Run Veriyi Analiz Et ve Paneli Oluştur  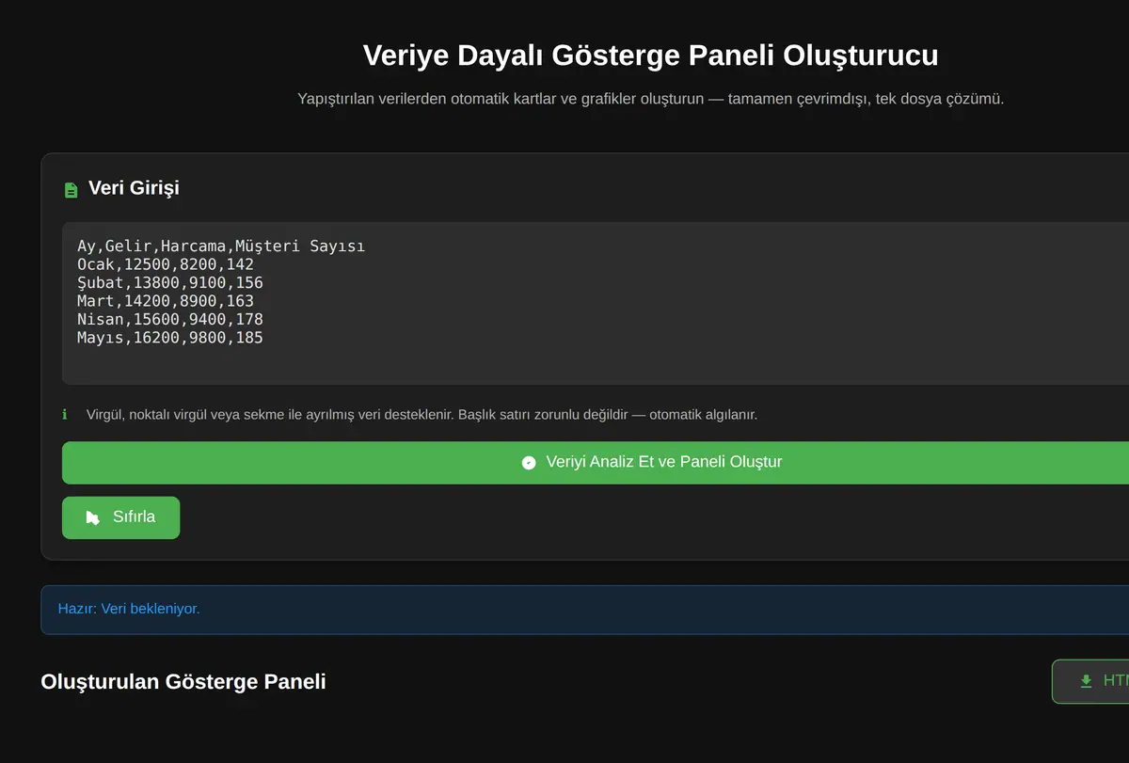click(596, 463)
